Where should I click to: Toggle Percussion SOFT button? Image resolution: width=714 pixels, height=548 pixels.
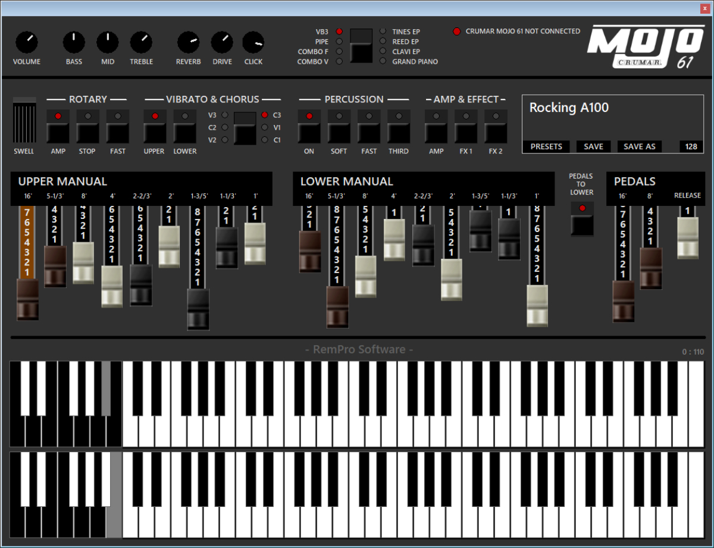(x=339, y=127)
